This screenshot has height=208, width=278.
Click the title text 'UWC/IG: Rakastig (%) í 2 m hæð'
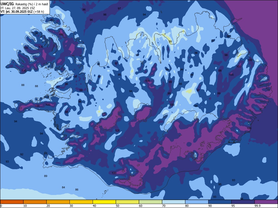click(24, 4)
